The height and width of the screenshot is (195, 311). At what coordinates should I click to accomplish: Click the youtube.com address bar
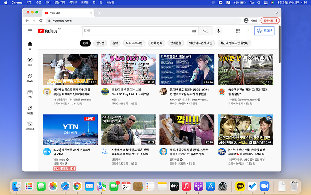tap(144, 20)
